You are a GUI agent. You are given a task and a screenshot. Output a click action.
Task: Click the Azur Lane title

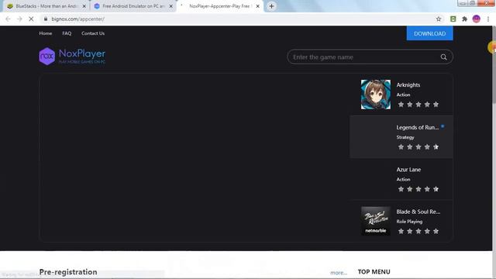point(408,170)
